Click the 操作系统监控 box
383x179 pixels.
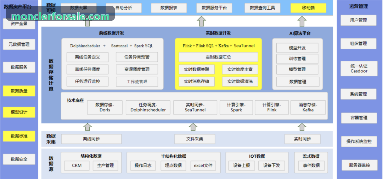pos(359,142)
